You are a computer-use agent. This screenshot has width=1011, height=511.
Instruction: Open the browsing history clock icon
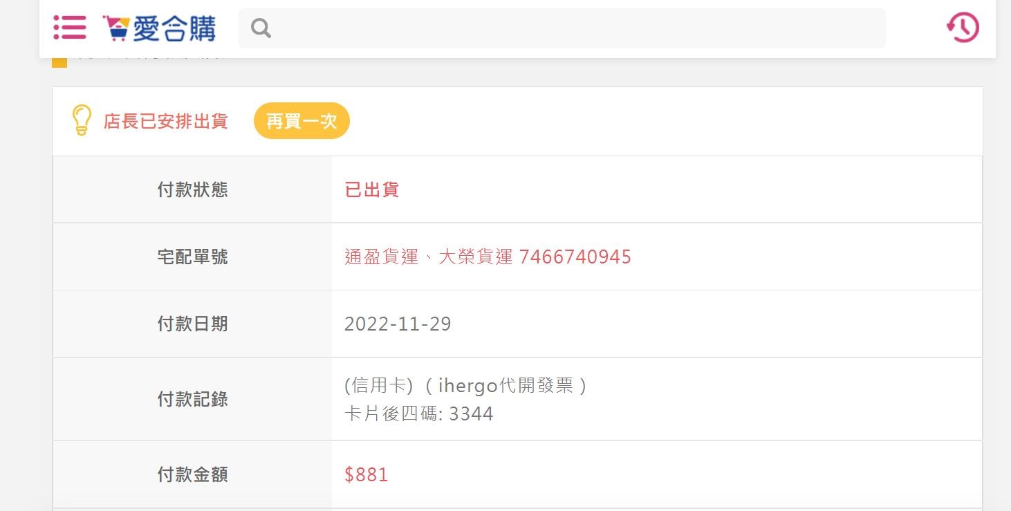point(963,28)
